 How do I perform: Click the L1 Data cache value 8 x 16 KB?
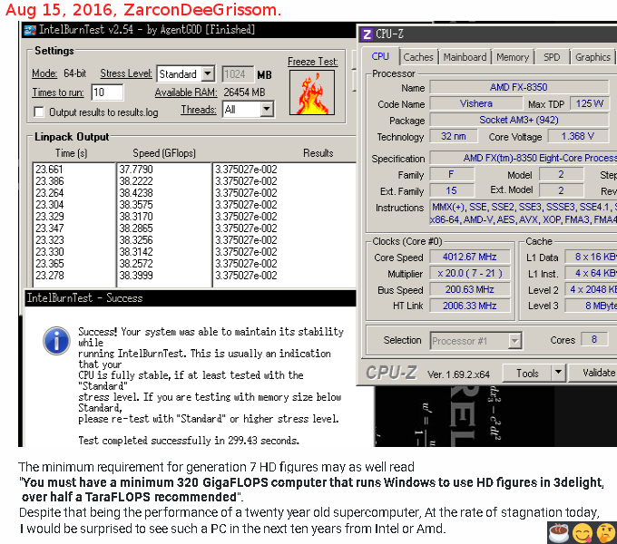coord(591,257)
